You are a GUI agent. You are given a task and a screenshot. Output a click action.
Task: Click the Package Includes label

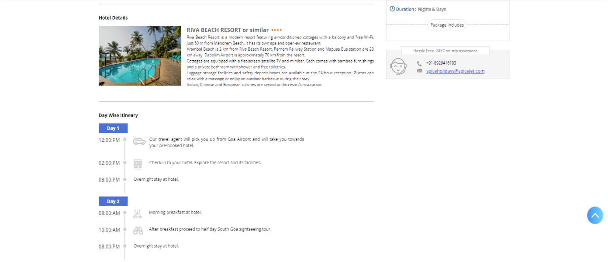pos(447,25)
